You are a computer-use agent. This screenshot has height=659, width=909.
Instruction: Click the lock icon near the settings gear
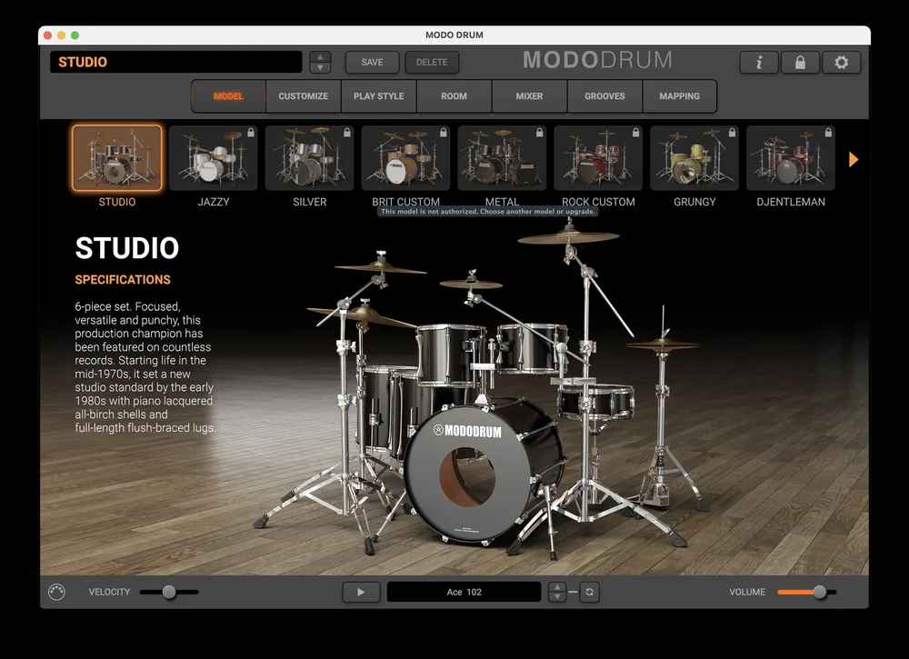[800, 62]
